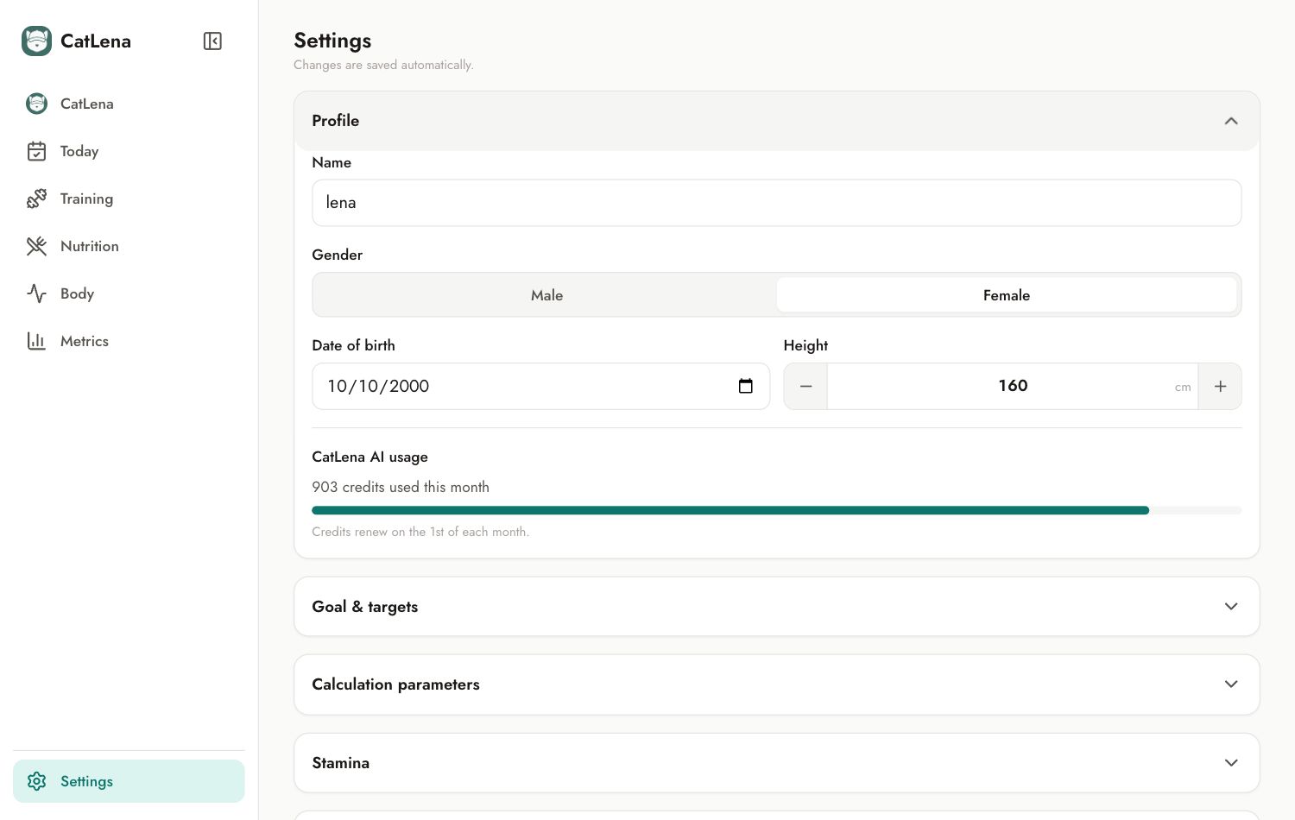
Task: Click the Training dumbbell icon
Action: [36, 199]
